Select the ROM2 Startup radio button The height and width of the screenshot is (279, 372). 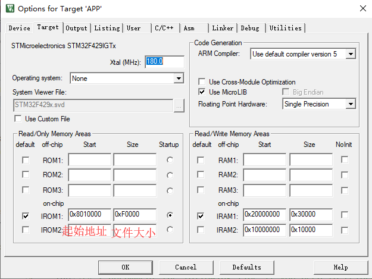click(x=170, y=175)
